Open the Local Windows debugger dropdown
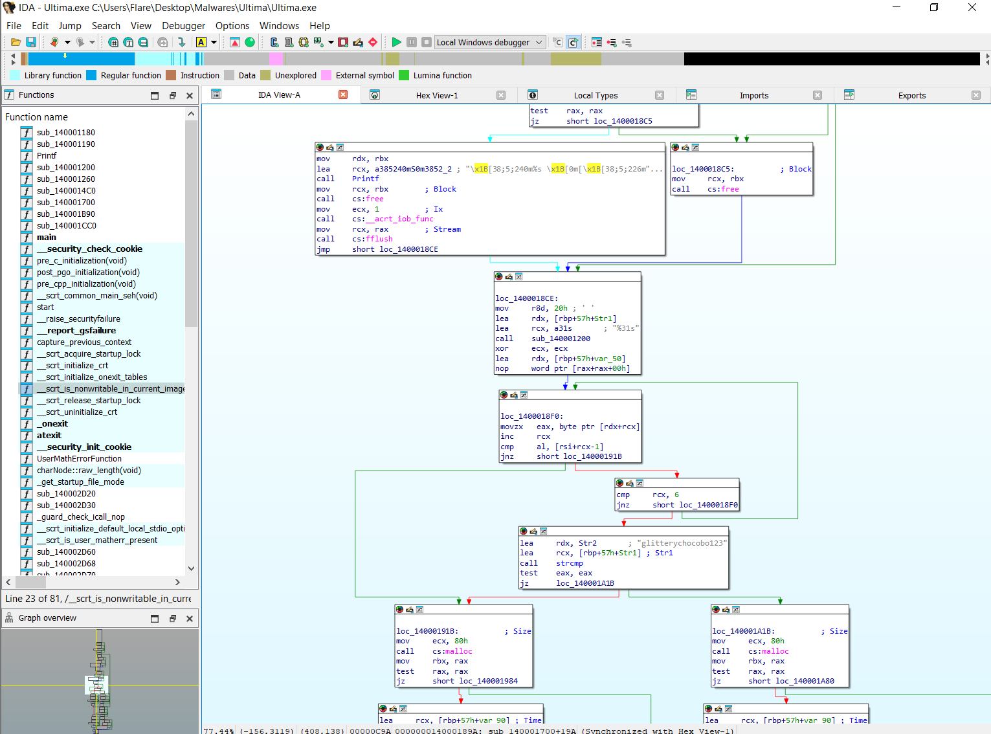The image size is (991, 734). coord(489,42)
